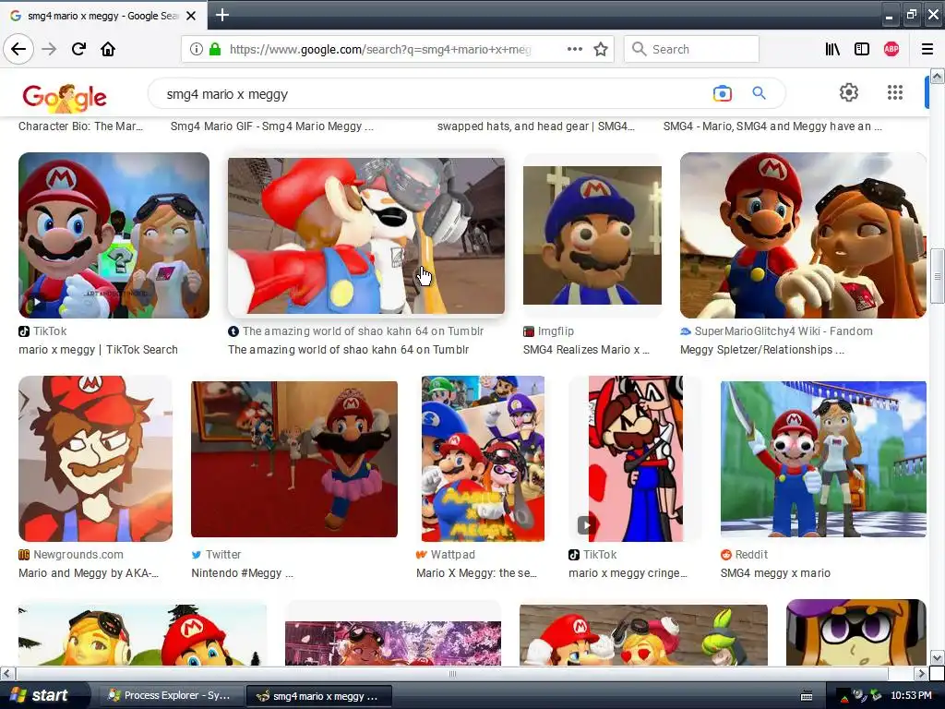The width and height of the screenshot is (945, 709).
Task: Click the system tray clock 10:53 PM
Action: click(x=911, y=696)
